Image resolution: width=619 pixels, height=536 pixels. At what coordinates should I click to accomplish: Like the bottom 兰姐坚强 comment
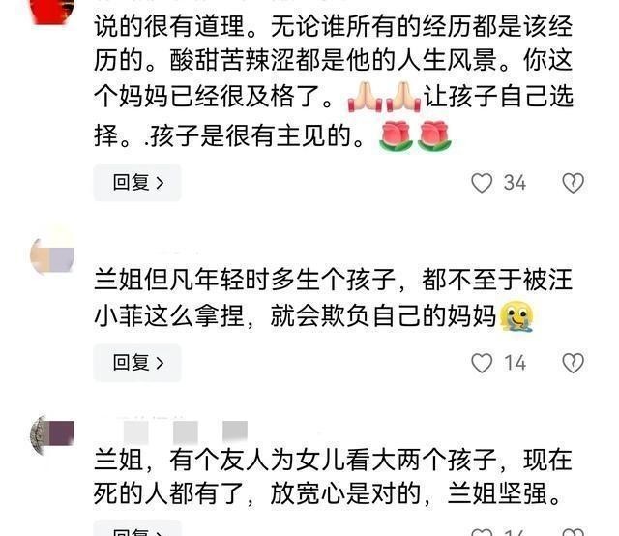(x=482, y=532)
